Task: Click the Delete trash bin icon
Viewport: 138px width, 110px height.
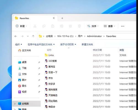Action: point(79,26)
